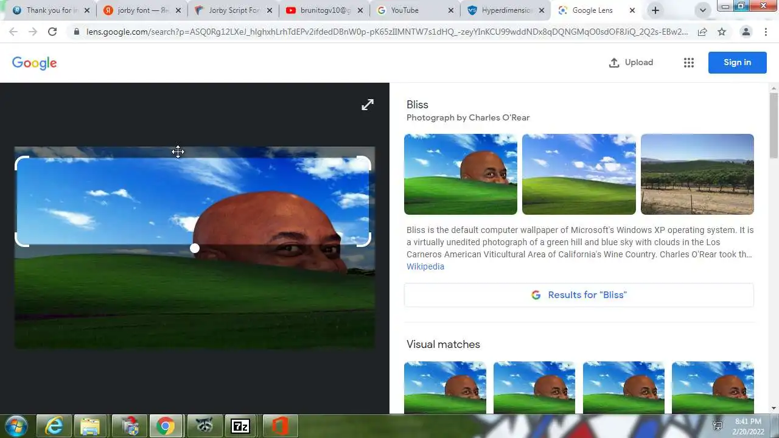The height and width of the screenshot is (438, 779).
Task: Click the results panel scrollbar thumb
Action: [x=774, y=125]
